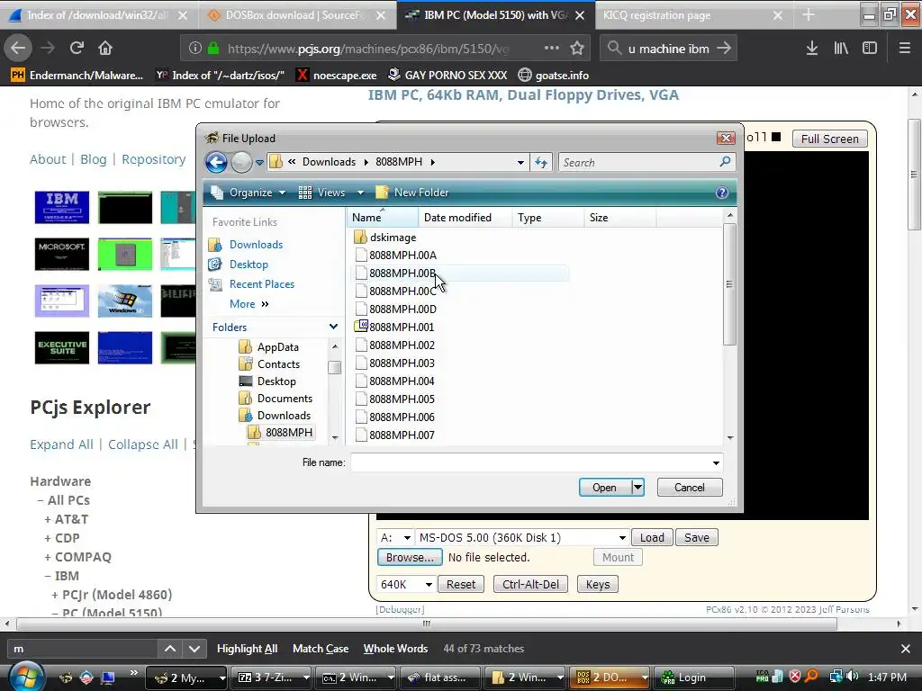Open the Executive Suite thumbnail
This screenshot has width=922, height=691.
[62, 348]
